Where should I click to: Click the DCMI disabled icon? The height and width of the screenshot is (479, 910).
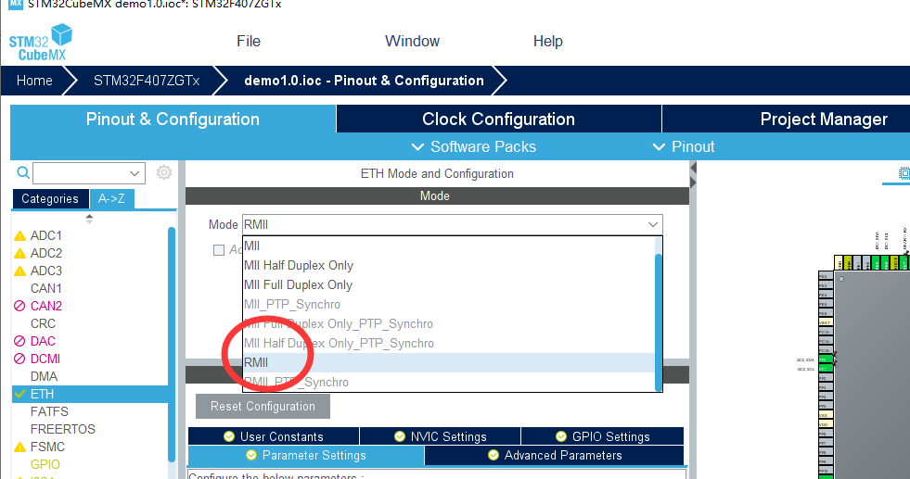19,359
